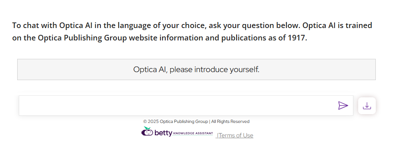The image size is (407, 163).
Task: Click the 'betty' wordmark text
Action: coord(163,133)
